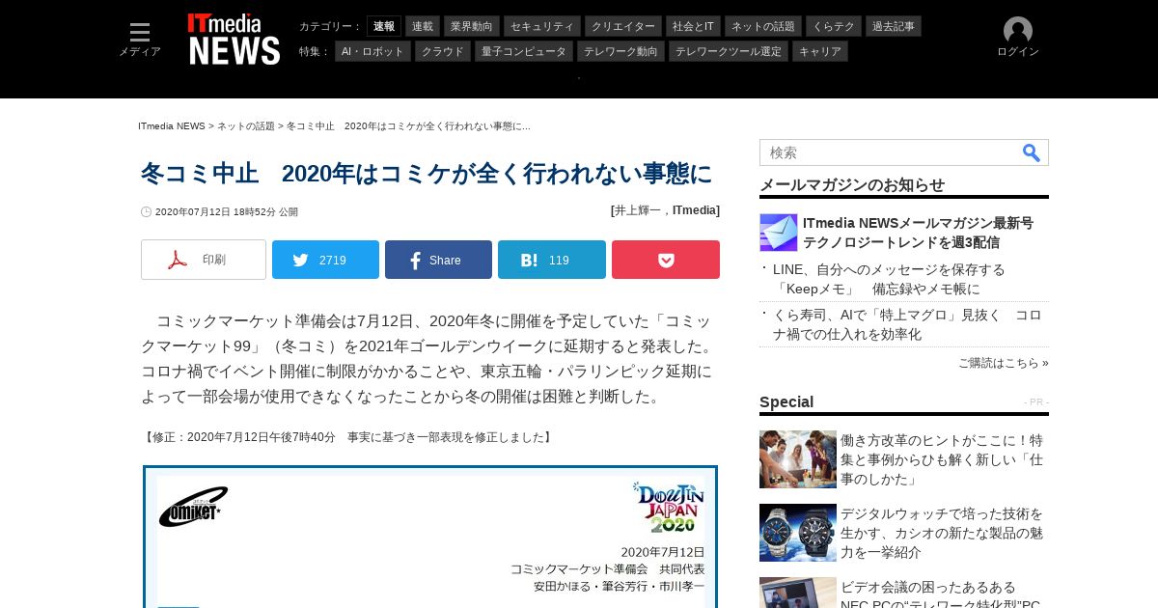This screenshot has height=608, width=1158.
Task: Click author credit 井上輝一，ITmedia
Action: coord(665,210)
